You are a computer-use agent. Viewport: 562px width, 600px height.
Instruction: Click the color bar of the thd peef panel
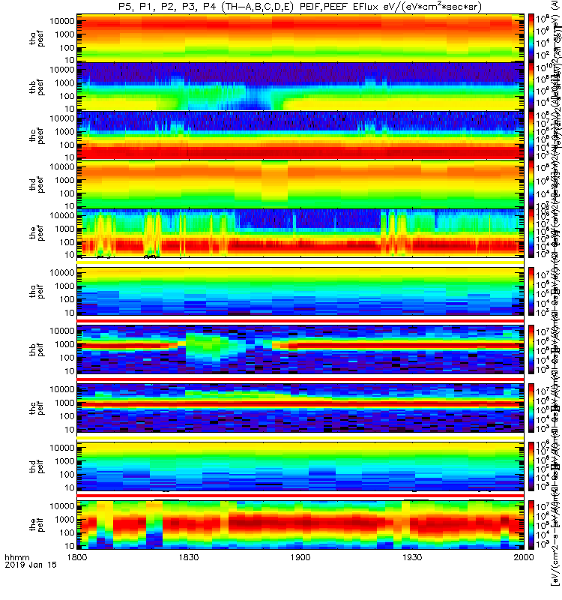[531, 184]
